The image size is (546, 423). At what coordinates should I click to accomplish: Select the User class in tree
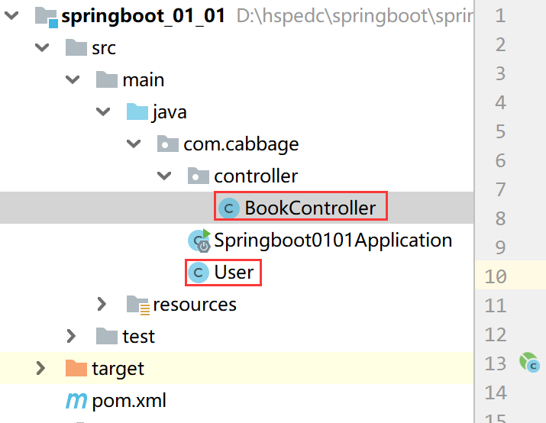point(234,272)
